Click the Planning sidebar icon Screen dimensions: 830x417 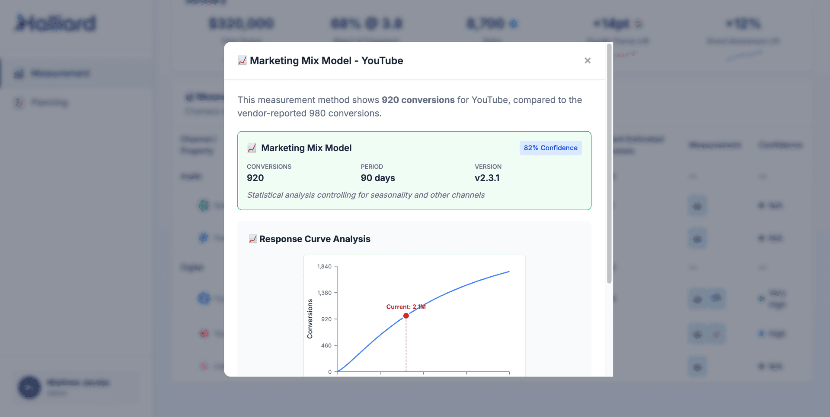point(19,103)
